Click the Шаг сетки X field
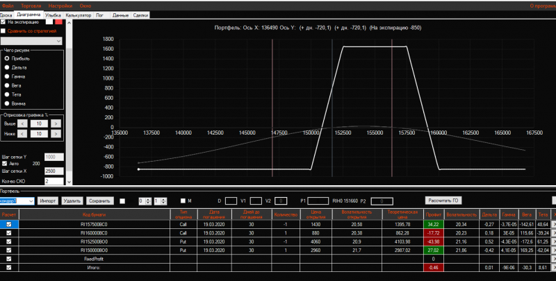 (54, 171)
